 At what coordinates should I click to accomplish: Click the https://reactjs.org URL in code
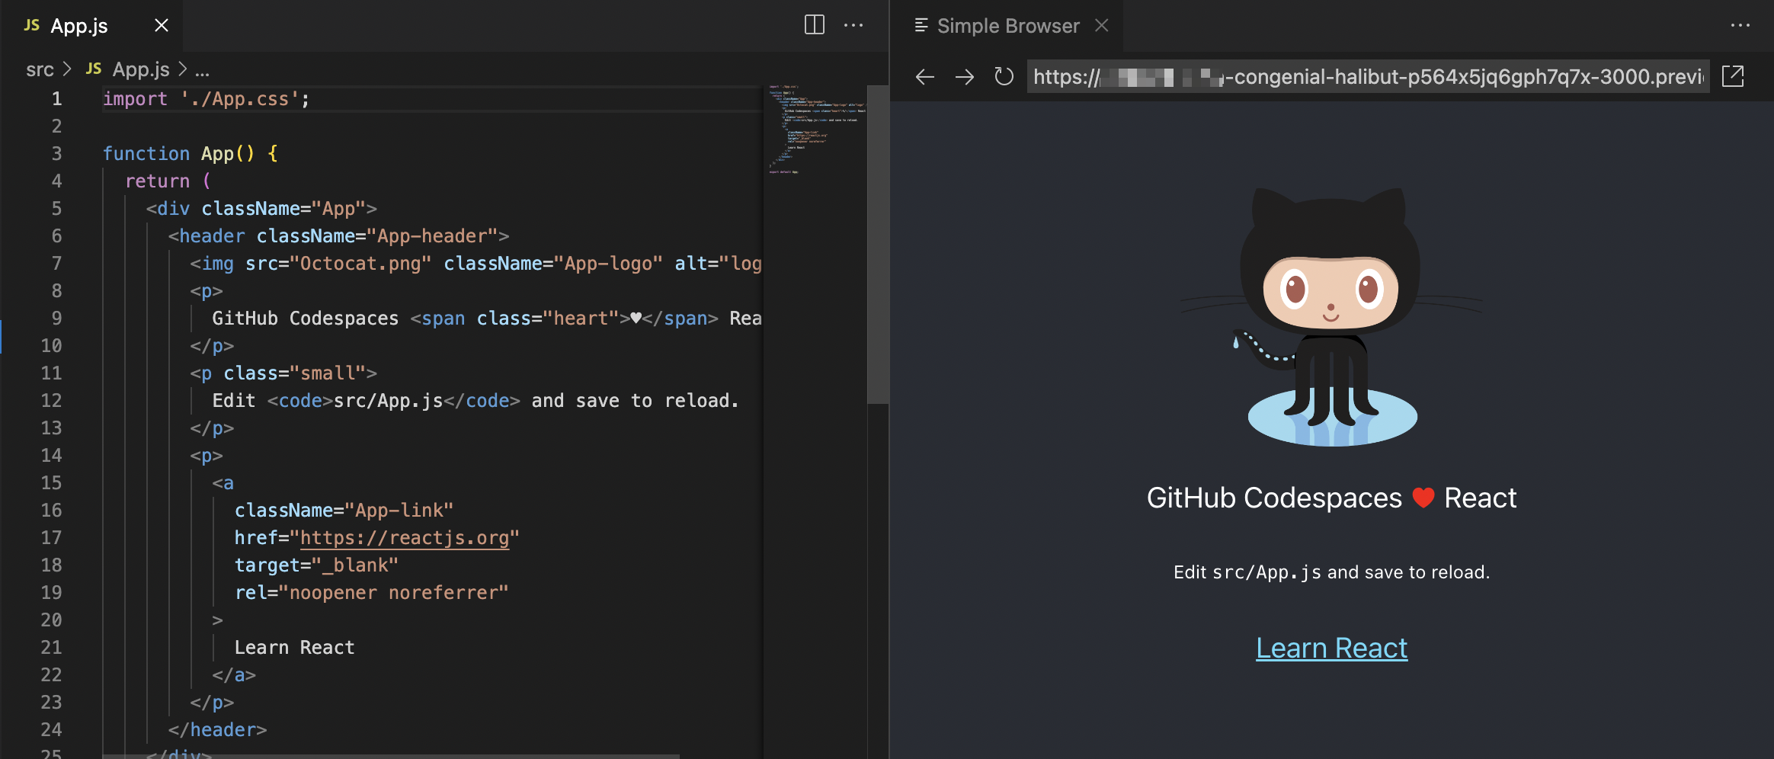(x=404, y=538)
